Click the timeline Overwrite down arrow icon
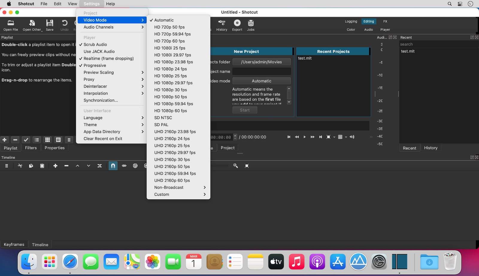The image size is (479, 276). click(89, 166)
